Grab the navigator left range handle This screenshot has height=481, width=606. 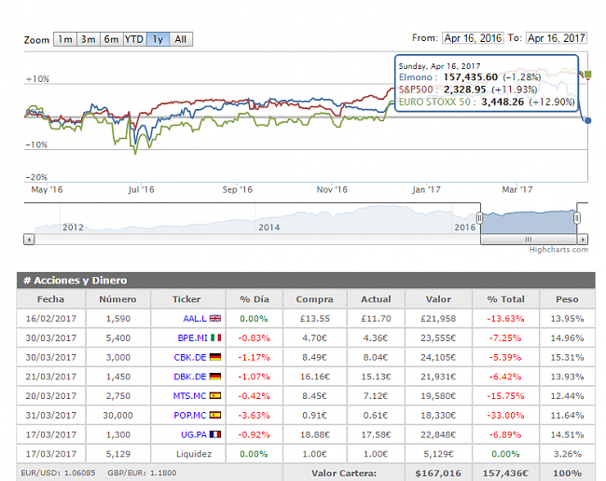(479, 218)
